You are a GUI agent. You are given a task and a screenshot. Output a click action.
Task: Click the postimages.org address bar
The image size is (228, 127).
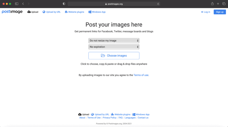pyautogui.click(x=114, y=4)
